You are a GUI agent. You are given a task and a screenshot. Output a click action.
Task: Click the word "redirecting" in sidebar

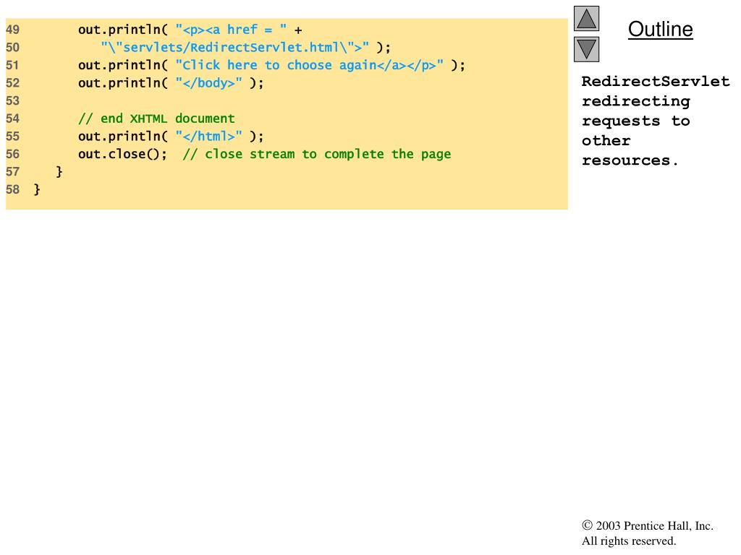click(635, 101)
